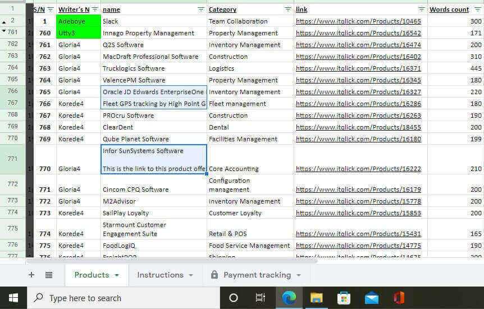
Task: Open the Windows Start menu
Action: (13, 298)
